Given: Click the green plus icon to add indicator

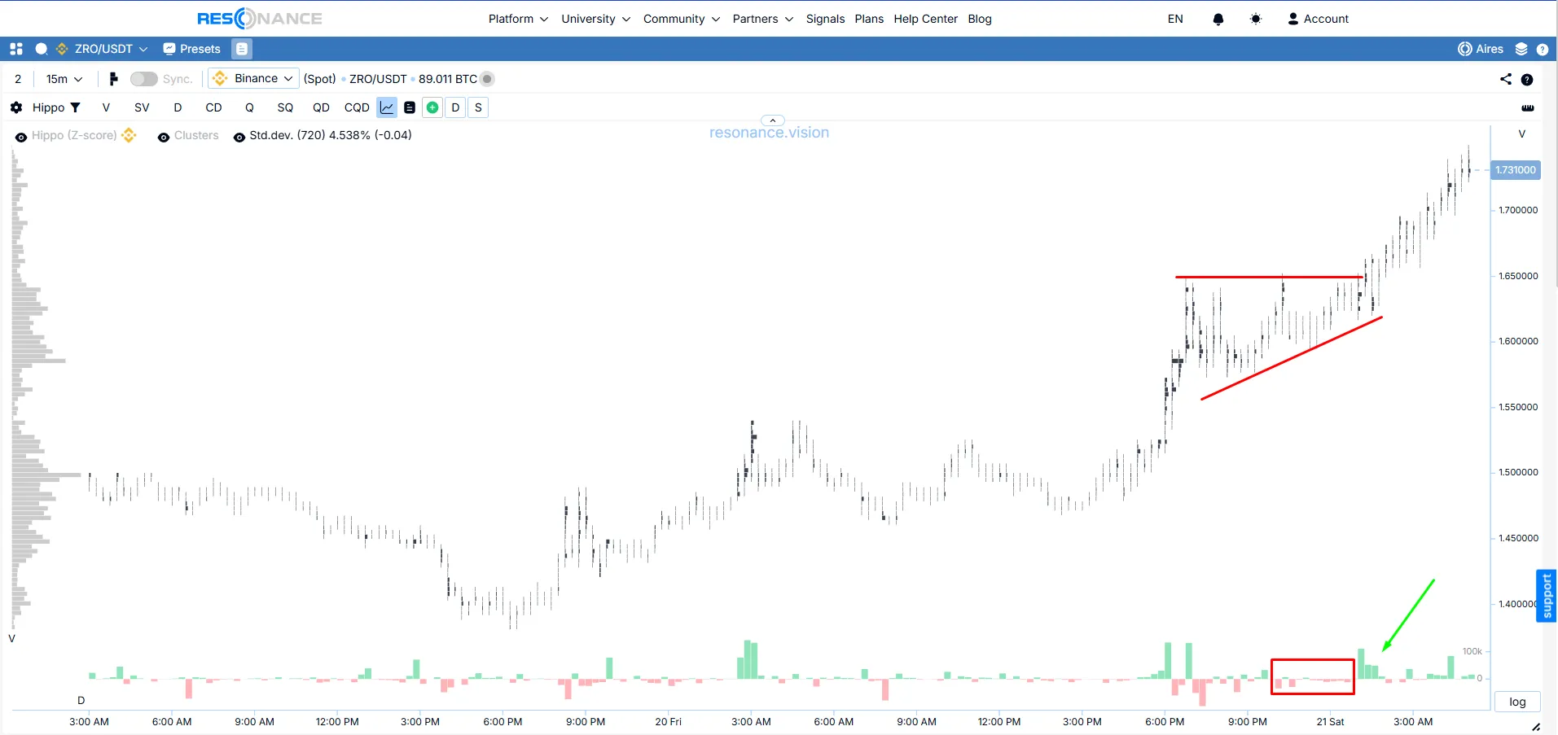Looking at the screenshot, I should 432,107.
